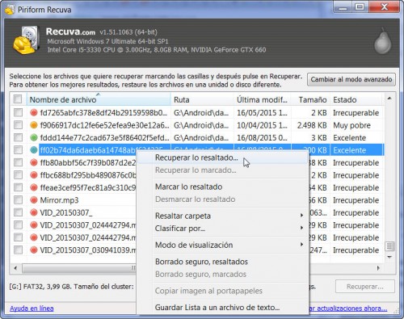Check the box for f9066917dc12fe6e52 file

point(18,125)
